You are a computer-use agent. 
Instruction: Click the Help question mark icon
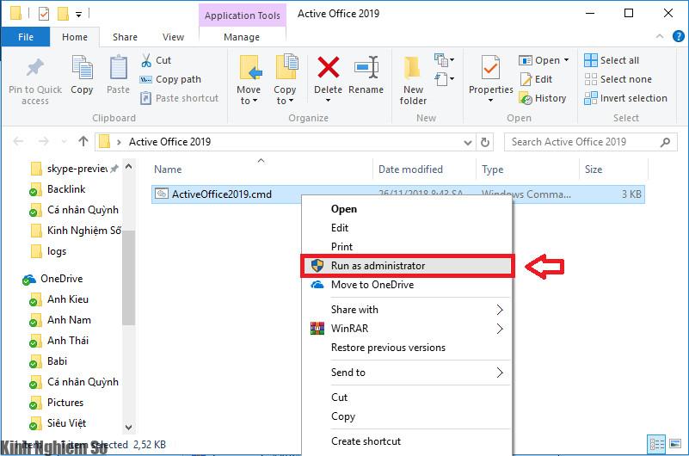678,36
